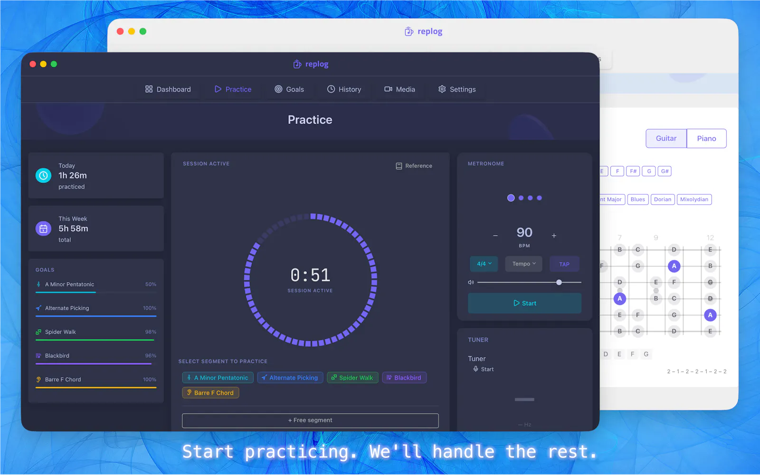The width and height of the screenshot is (760, 475).
Task: Click the A Minor Pentatonic progress bar
Action: pos(96,292)
